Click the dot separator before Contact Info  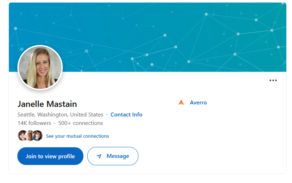tap(107, 115)
